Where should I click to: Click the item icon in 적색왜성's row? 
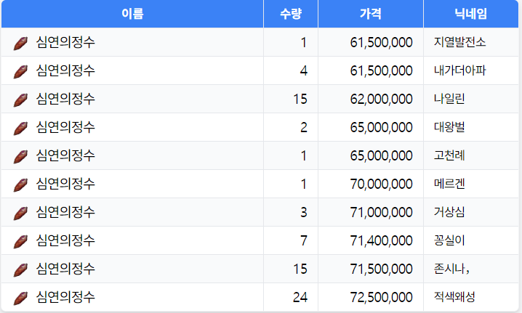point(20,298)
